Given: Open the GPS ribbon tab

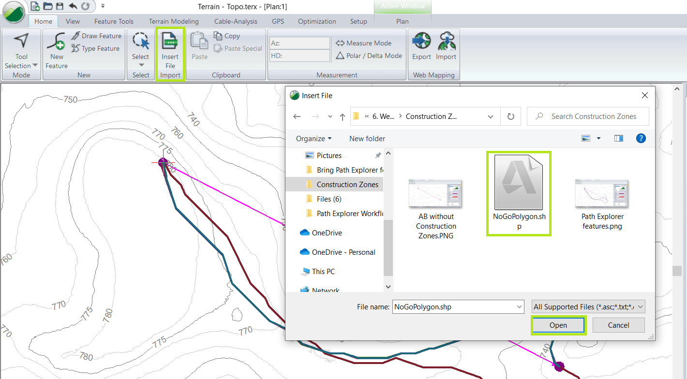Looking at the screenshot, I should (x=278, y=21).
